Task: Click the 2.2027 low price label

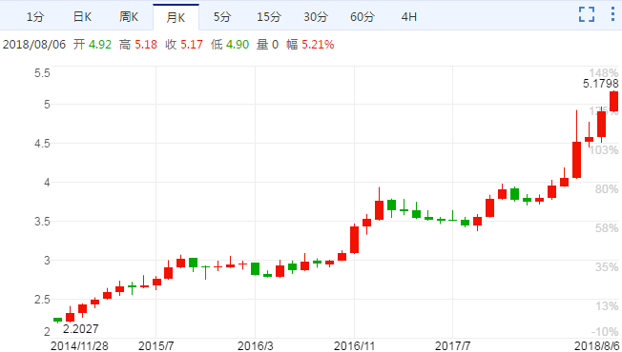Action: 80,328
